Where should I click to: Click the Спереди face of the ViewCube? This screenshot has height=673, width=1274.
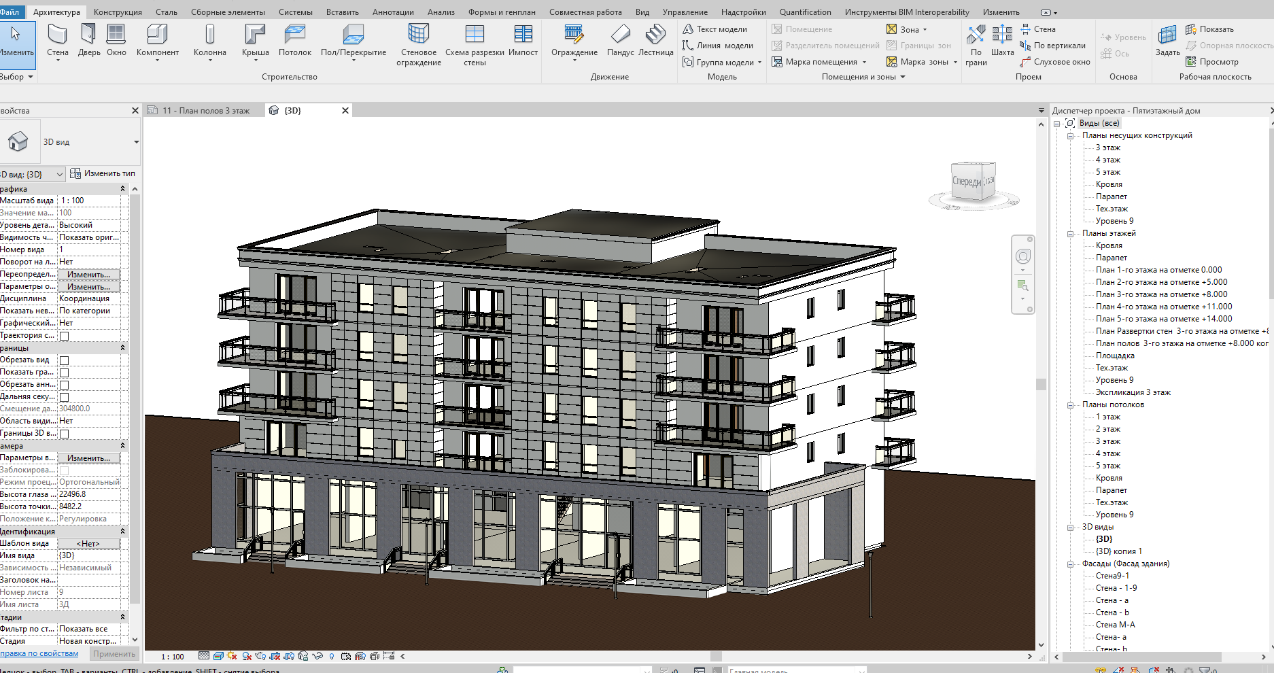[966, 182]
